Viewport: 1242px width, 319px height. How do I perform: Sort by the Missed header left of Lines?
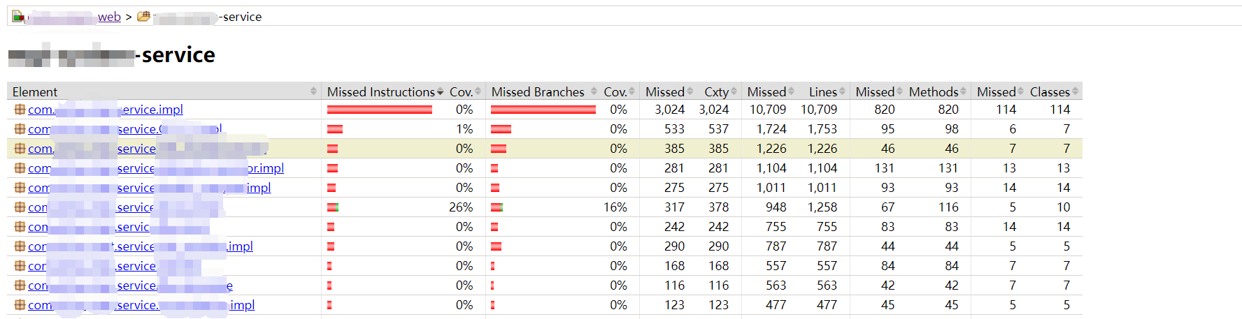771,91
